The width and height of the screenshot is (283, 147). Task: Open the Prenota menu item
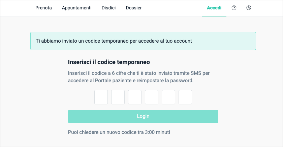43,8
